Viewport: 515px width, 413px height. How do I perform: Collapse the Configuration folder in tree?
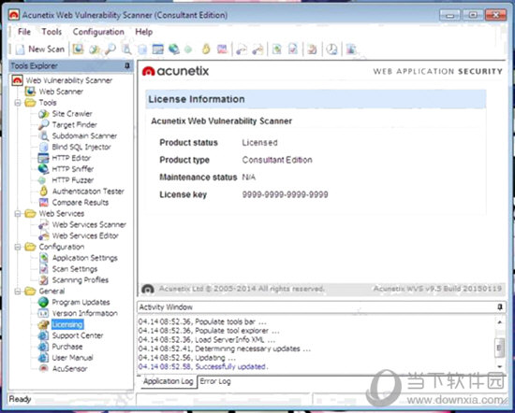tap(18, 247)
